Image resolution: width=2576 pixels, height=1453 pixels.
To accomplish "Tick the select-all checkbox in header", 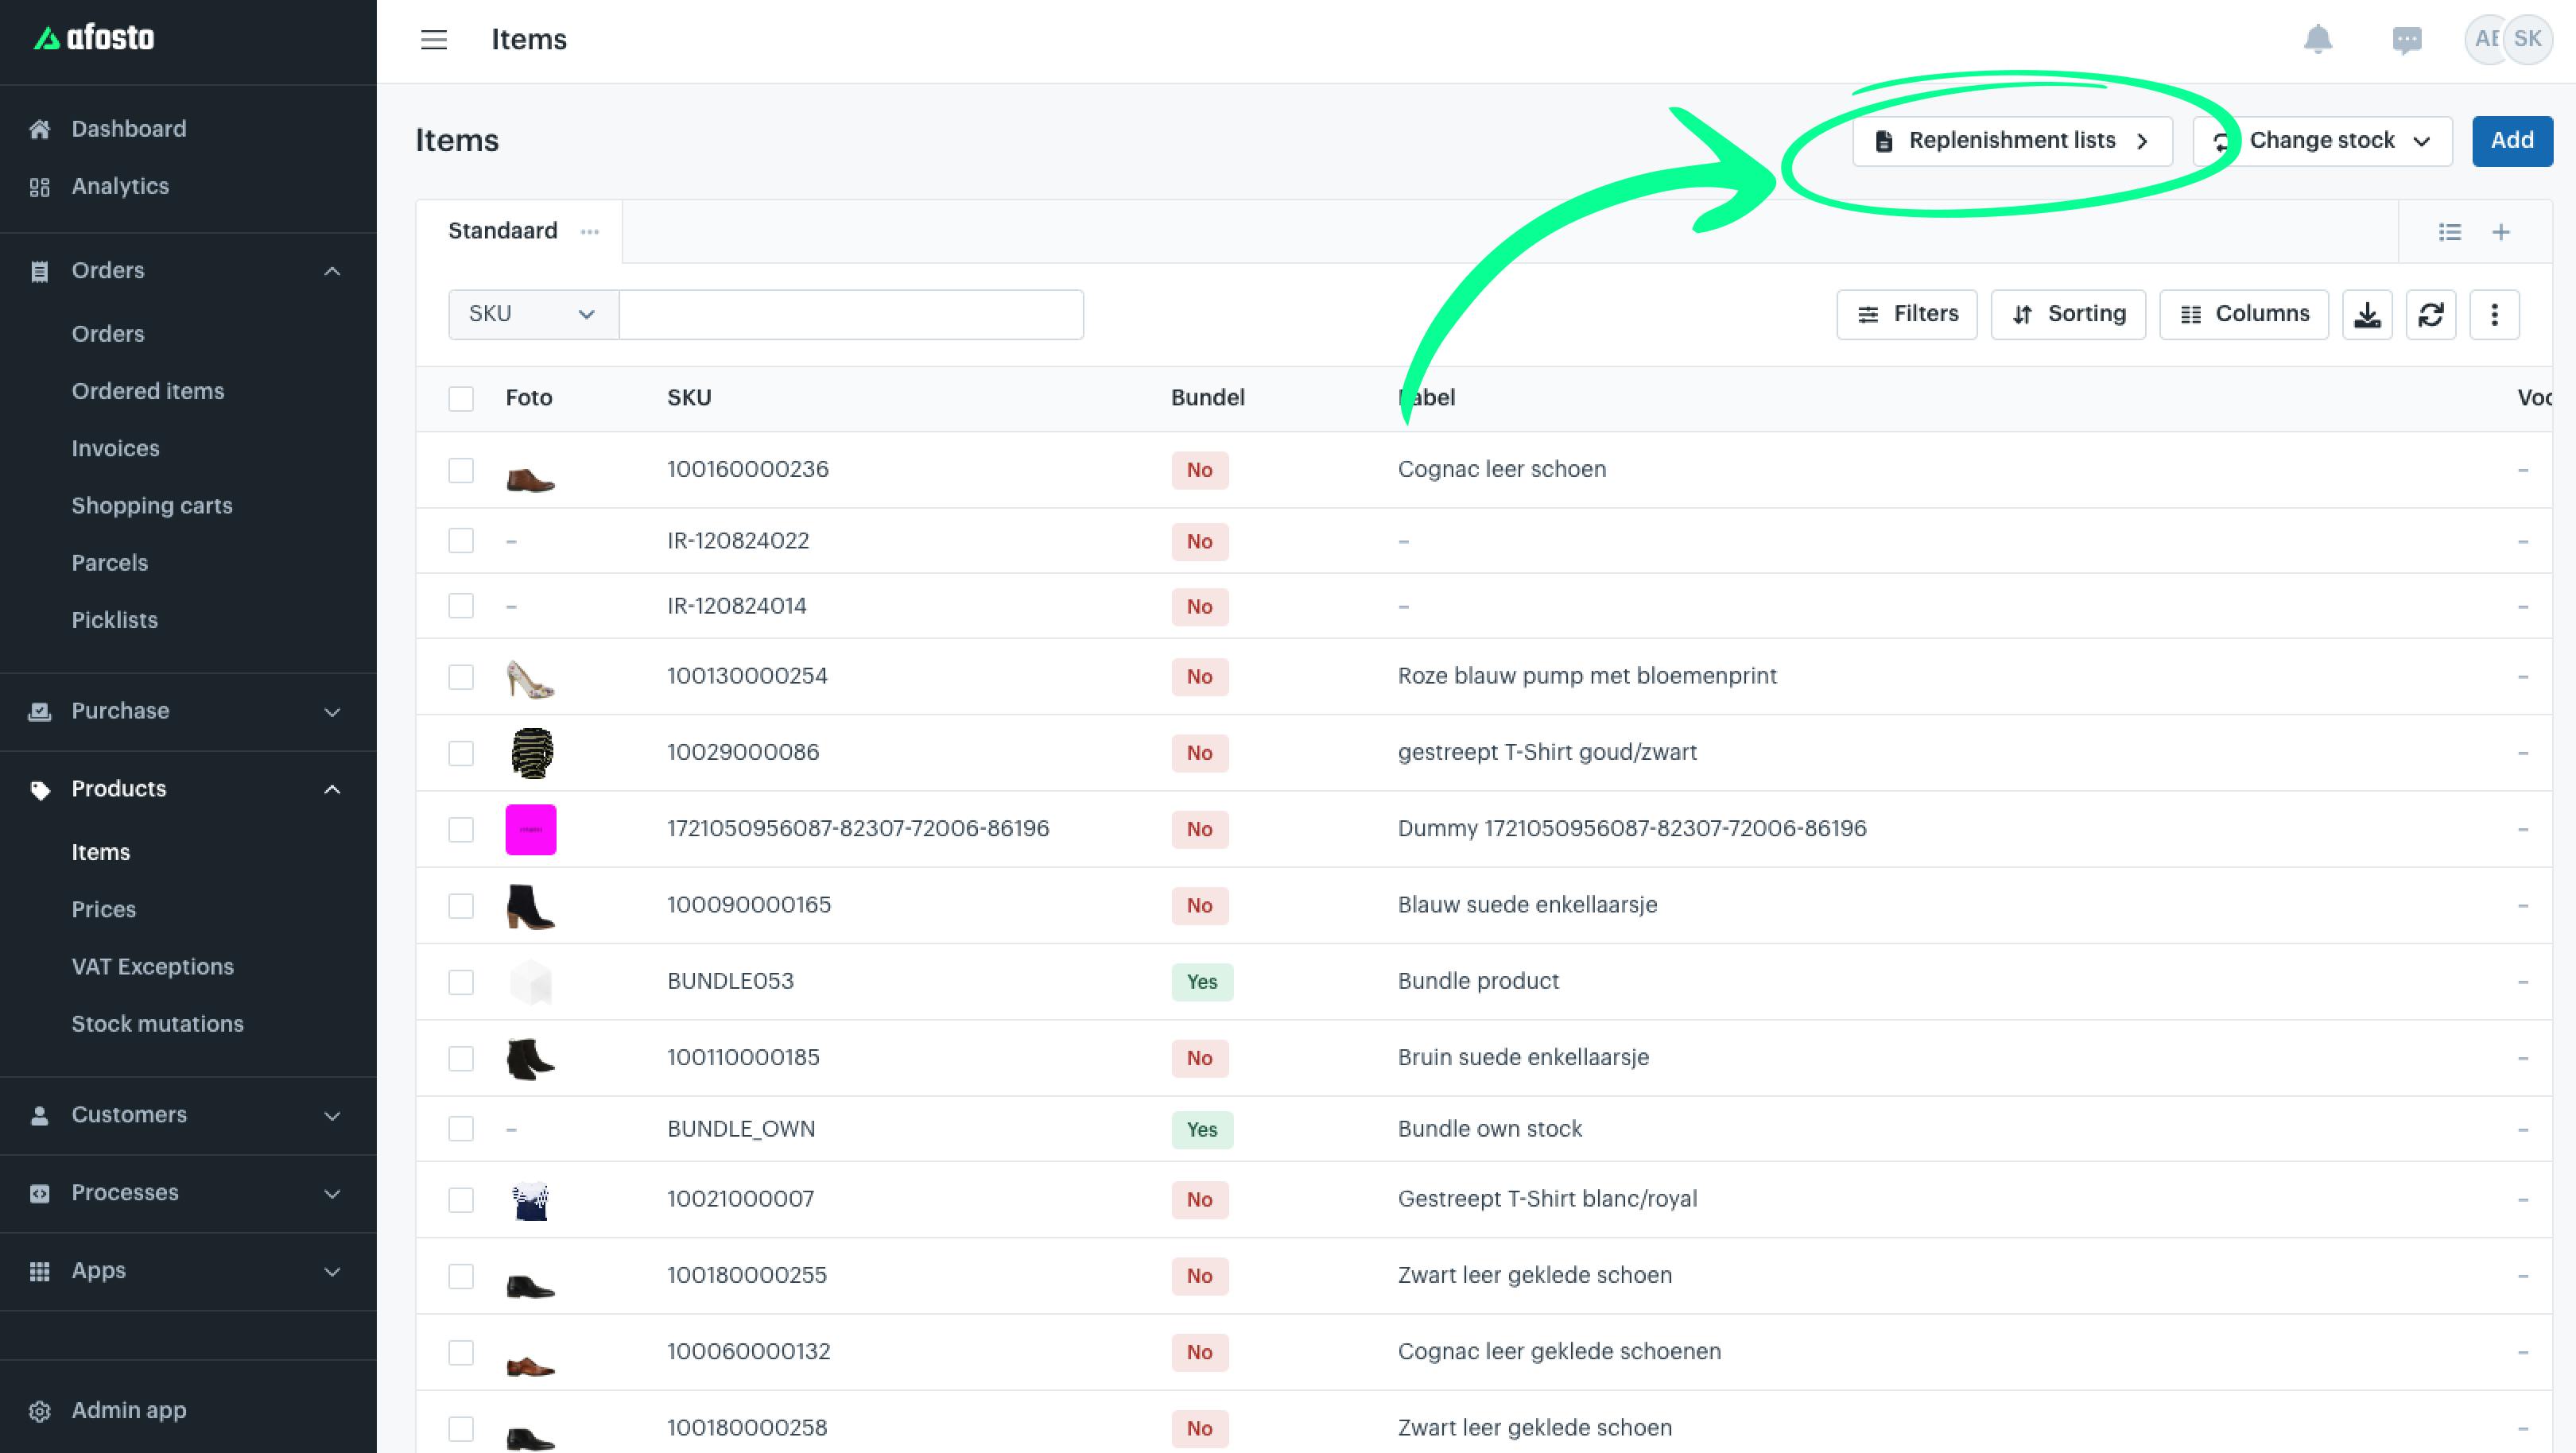I will coord(461,398).
